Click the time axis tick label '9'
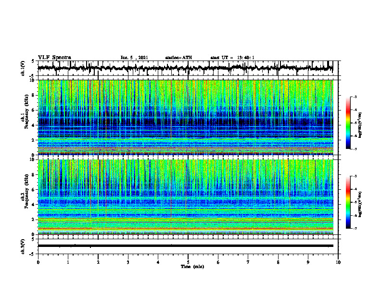The width and height of the screenshot is (381, 294). 308,262
